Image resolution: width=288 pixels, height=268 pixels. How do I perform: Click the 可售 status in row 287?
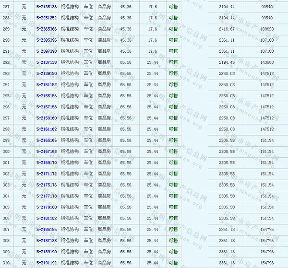tap(173, 7)
